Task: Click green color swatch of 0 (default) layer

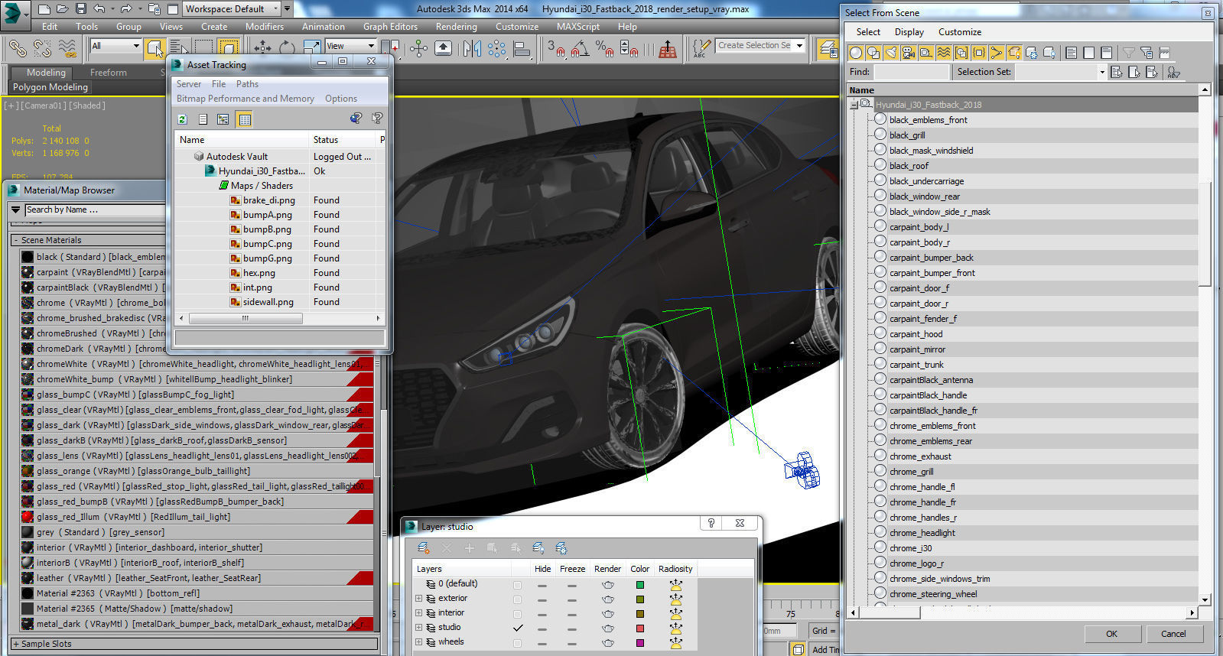Action: 640,585
